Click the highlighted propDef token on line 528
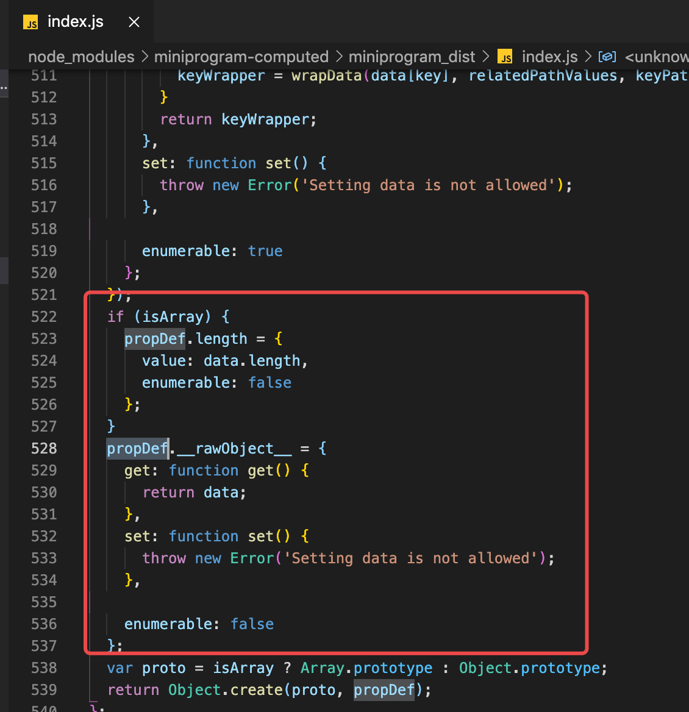 [137, 448]
